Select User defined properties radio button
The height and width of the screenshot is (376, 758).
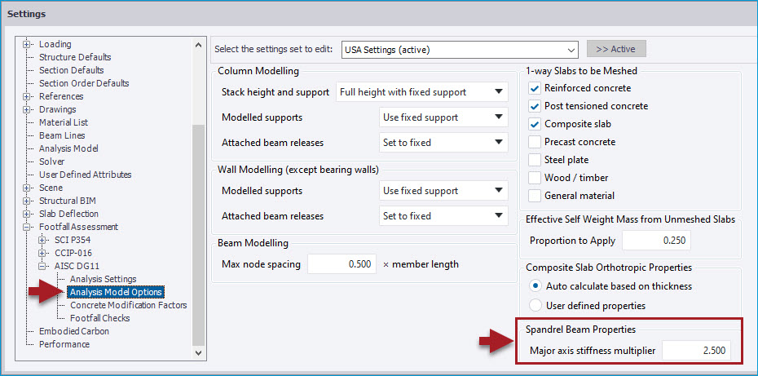click(535, 306)
